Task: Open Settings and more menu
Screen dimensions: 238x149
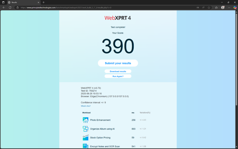Action: point(229,7)
